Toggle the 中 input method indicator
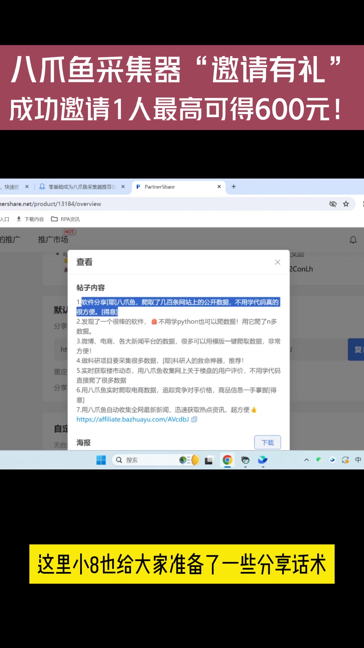 tap(358, 460)
